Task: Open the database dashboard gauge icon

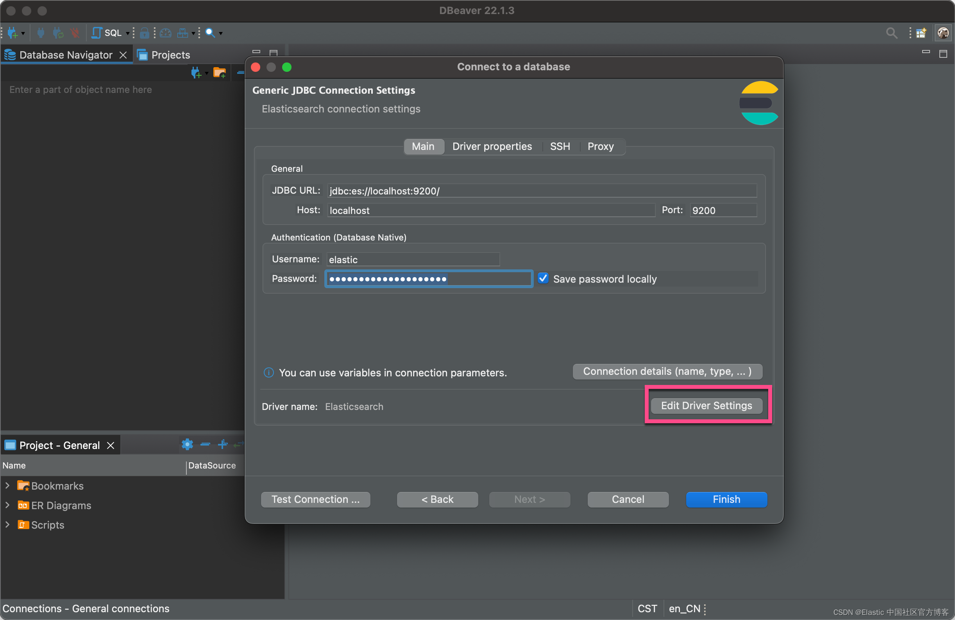Action: point(166,33)
